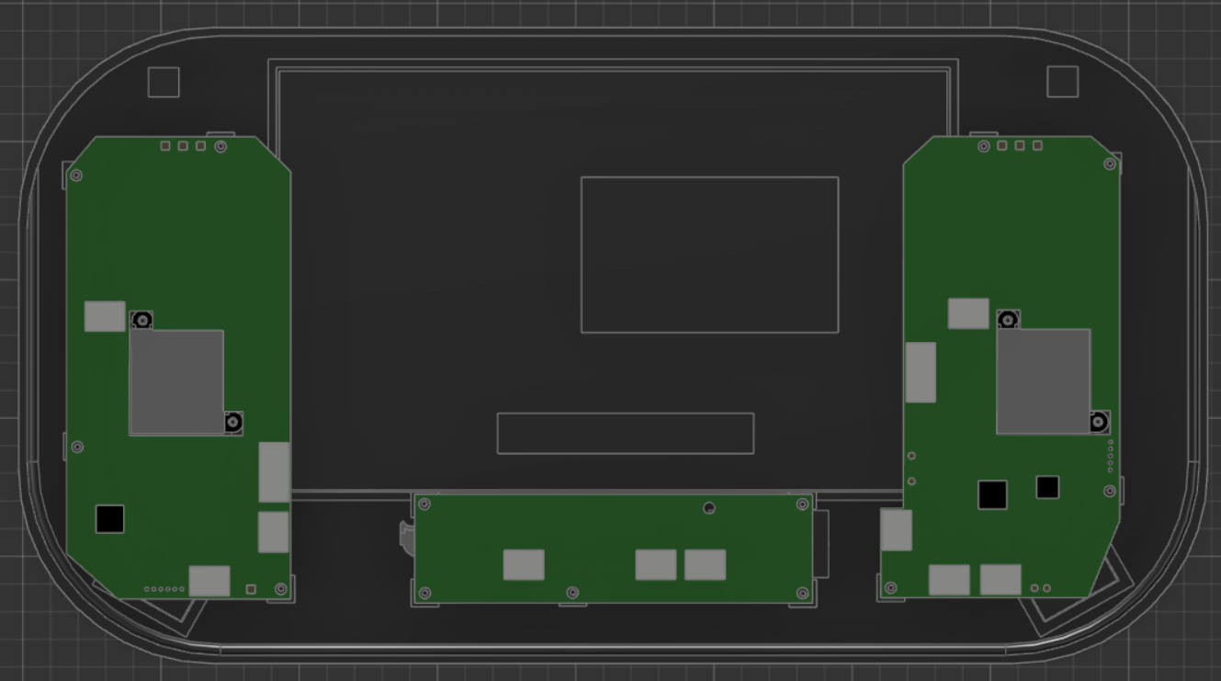
Task: Pick the coax connector above left board's shield
Action: pyautogui.click(x=141, y=320)
